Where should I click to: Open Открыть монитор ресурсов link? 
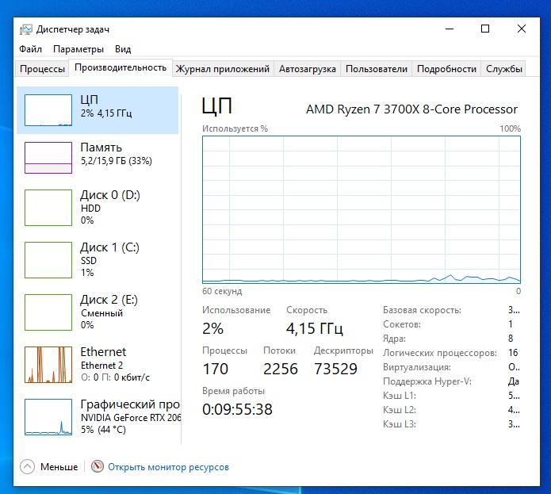pos(168,467)
